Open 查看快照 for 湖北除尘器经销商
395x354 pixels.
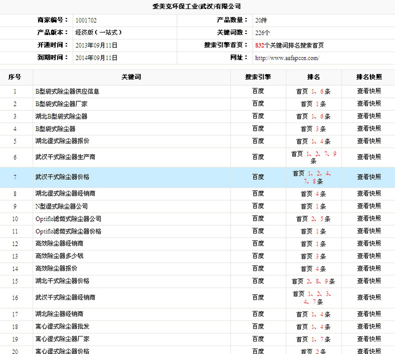coord(369,314)
